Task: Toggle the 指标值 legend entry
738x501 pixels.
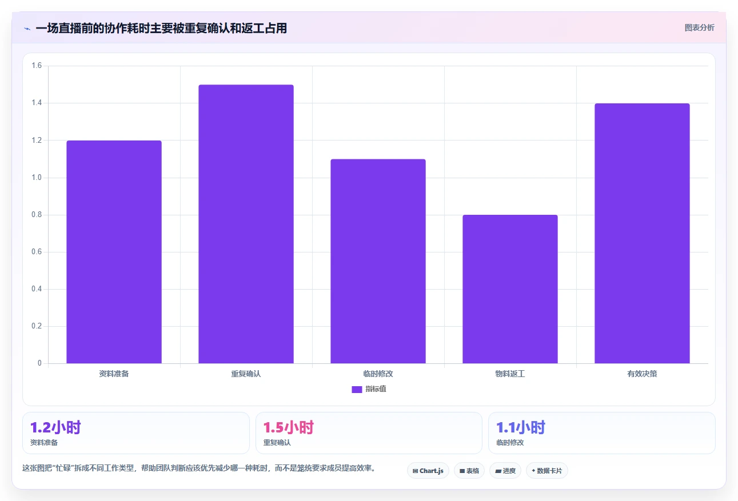Action: 369,389
